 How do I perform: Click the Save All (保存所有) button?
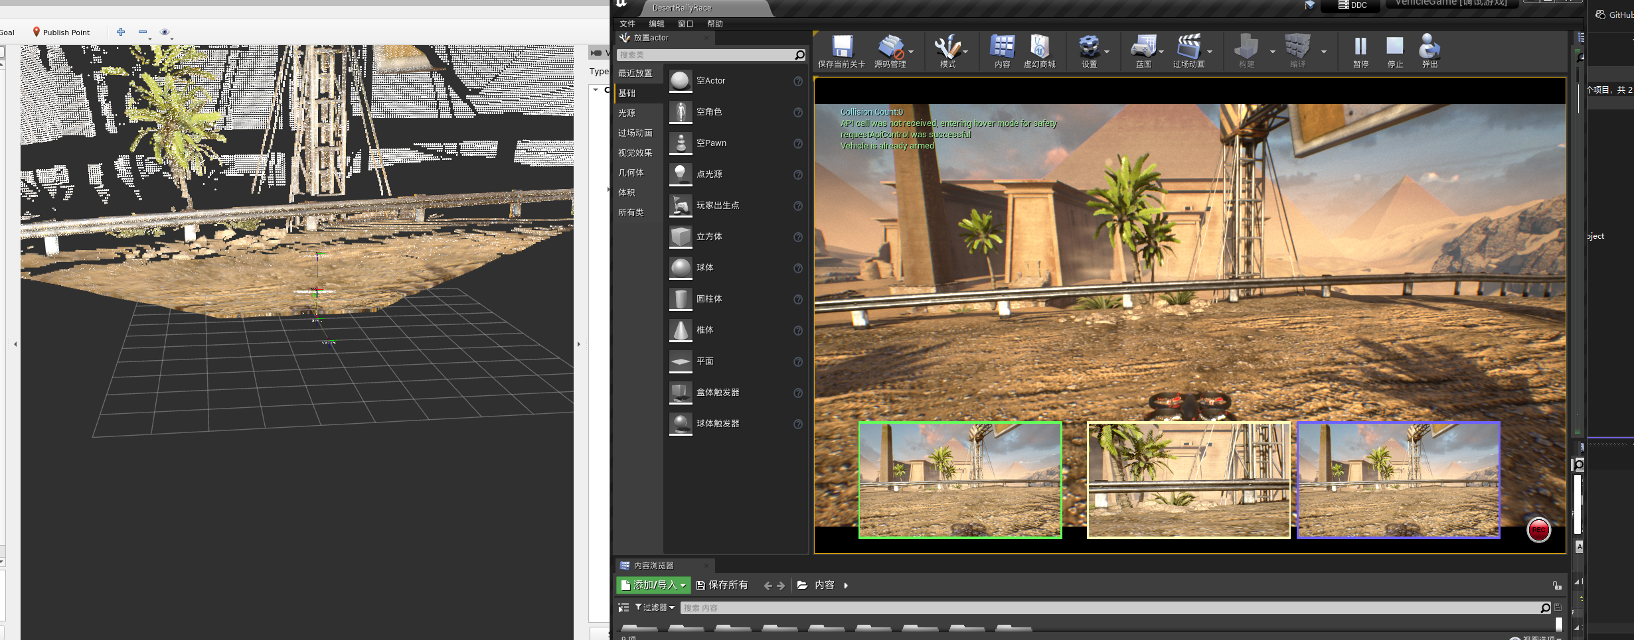(722, 585)
